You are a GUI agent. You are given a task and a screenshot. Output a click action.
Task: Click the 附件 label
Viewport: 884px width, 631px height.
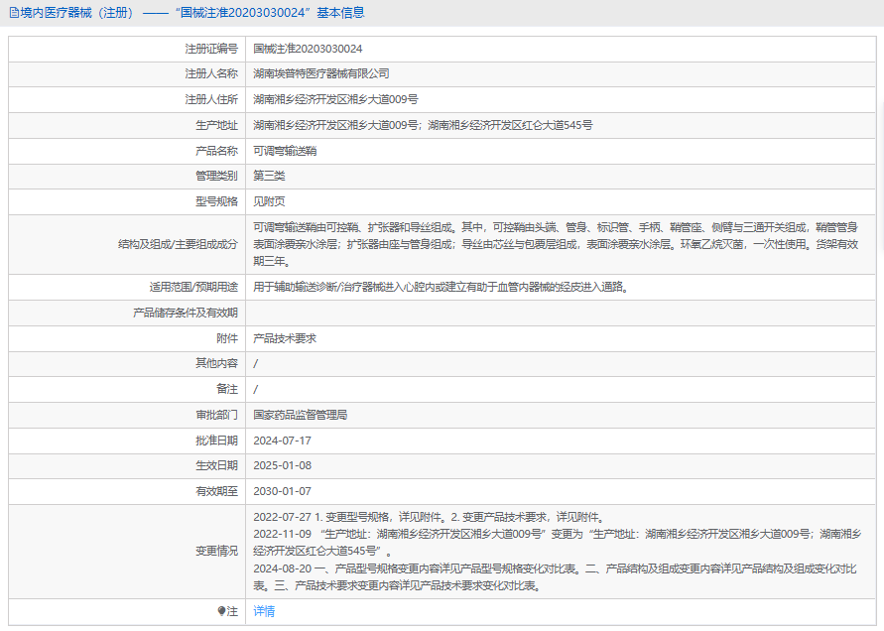(227, 338)
